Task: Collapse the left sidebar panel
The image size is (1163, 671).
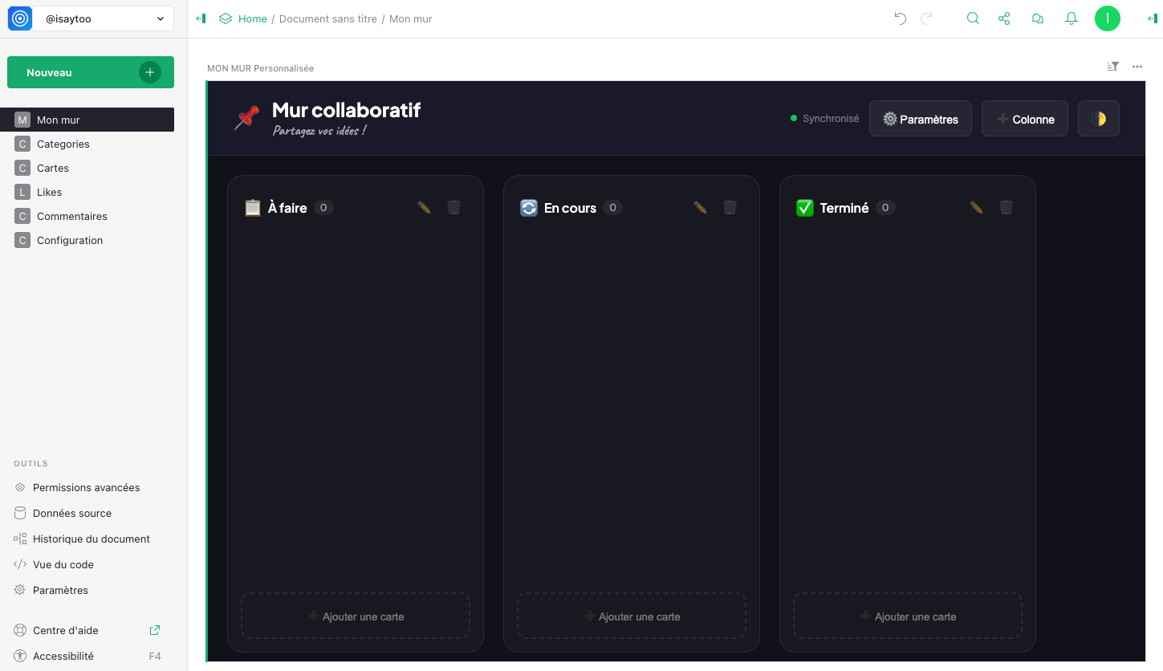Action: click(x=201, y=18)
